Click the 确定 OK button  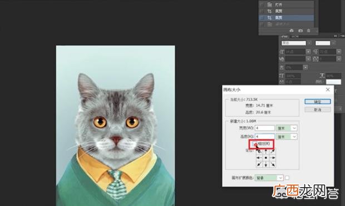pos(318,102)
